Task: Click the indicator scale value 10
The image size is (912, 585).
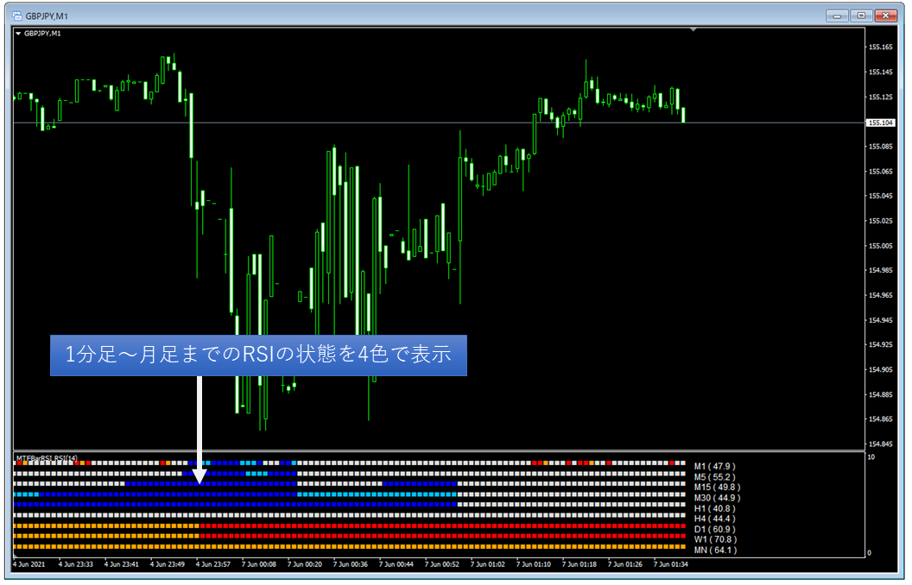Action: pyautogui.click(x=871, y=457)
